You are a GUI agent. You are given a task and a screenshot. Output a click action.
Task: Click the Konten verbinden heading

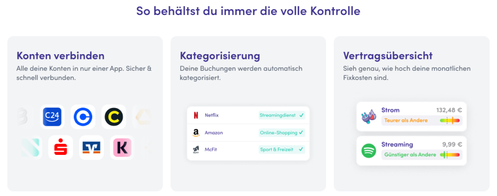60,56
